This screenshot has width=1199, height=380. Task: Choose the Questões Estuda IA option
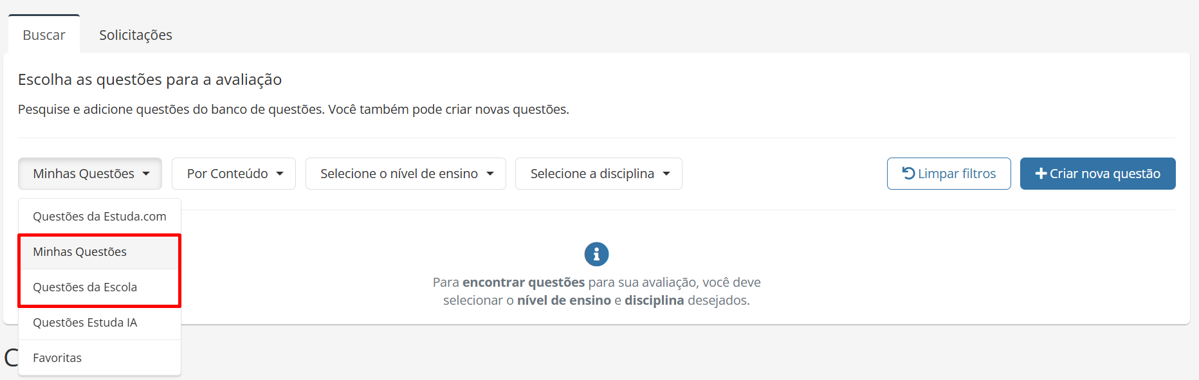tap(85, 323)
